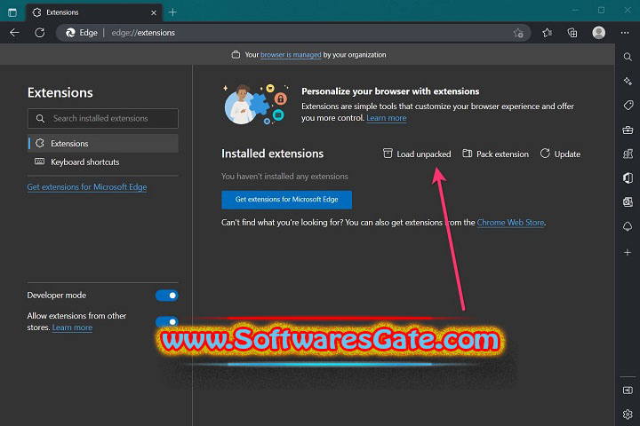This screenshot has width=640, height=426.
Task: Select Extensions in the left menu
Action: (x=103, y=144)
